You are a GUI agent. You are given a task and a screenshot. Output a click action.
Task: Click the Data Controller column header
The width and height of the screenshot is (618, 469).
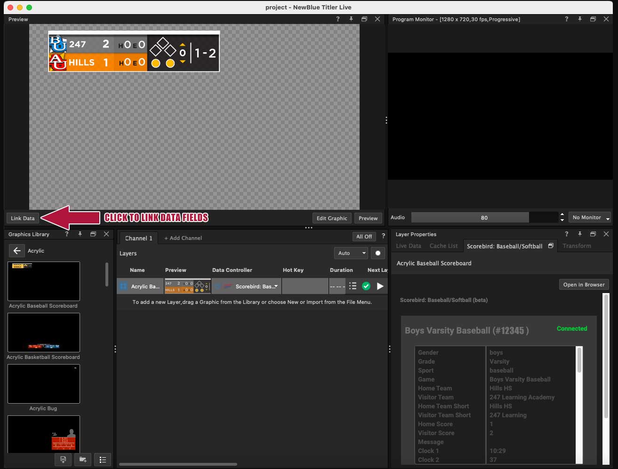(232, 270)
